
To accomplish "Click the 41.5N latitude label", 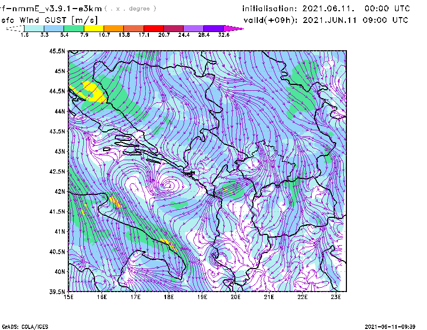I will (57, 211).
